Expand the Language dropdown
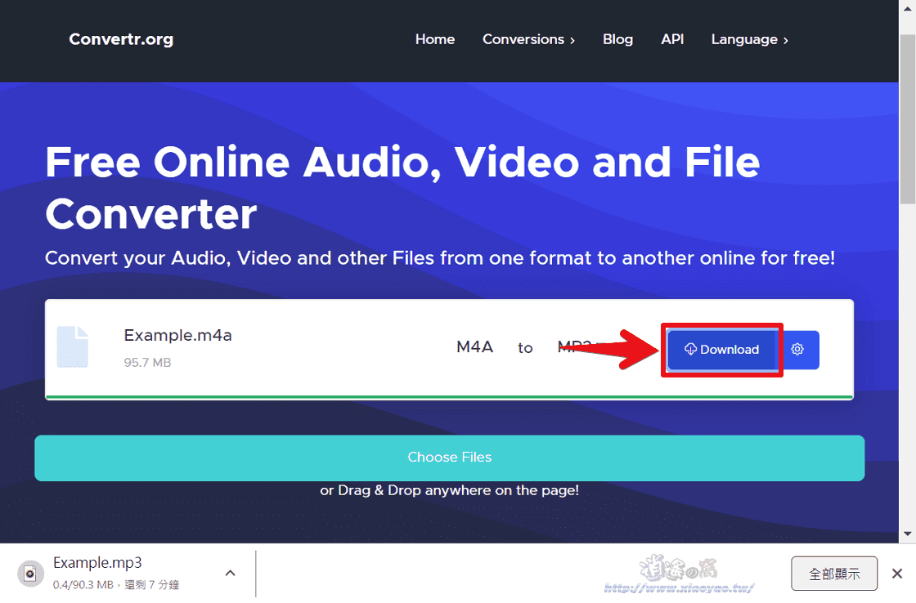Screen dimensions: 916x603 748,39
